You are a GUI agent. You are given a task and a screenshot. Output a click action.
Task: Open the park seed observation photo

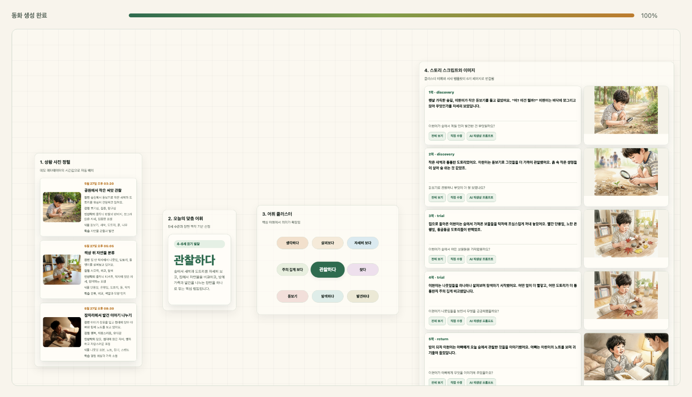(62, 207)
